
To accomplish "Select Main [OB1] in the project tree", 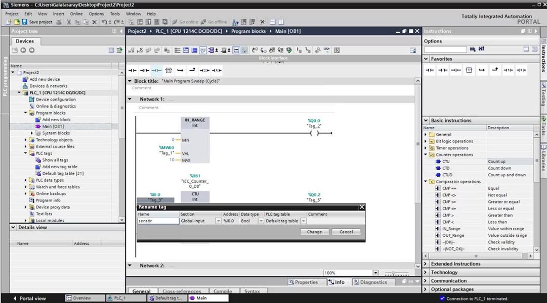I will pyautogui.click(x=53, y=126).
